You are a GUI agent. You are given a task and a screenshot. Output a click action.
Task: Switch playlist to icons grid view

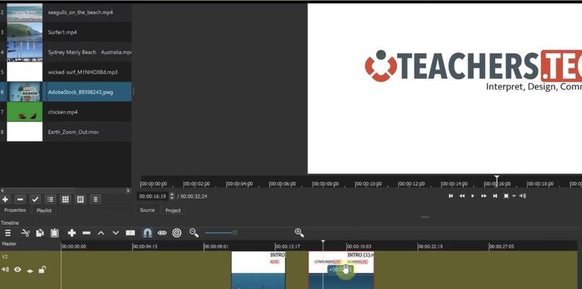[x=65, y=199]
